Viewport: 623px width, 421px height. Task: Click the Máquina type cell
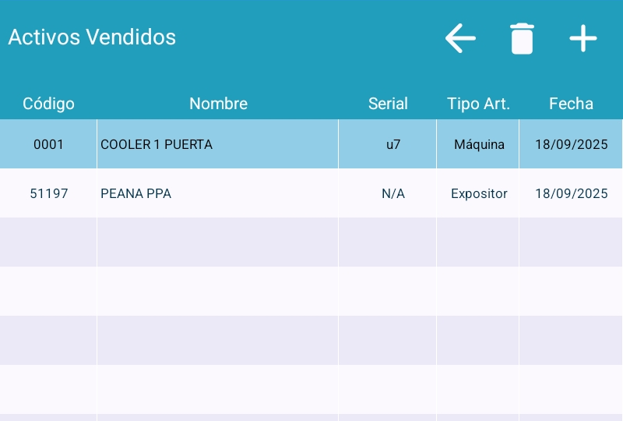479,144
